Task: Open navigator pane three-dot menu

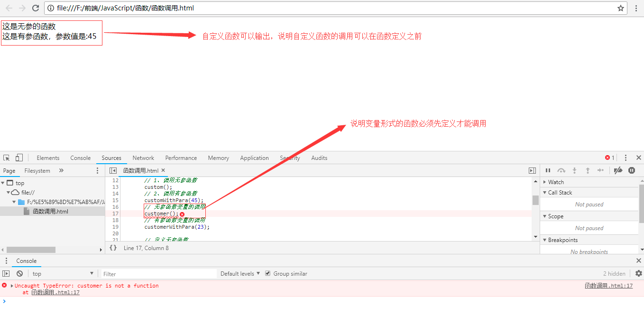Action: pyautogui.click(x=98, y=170)
